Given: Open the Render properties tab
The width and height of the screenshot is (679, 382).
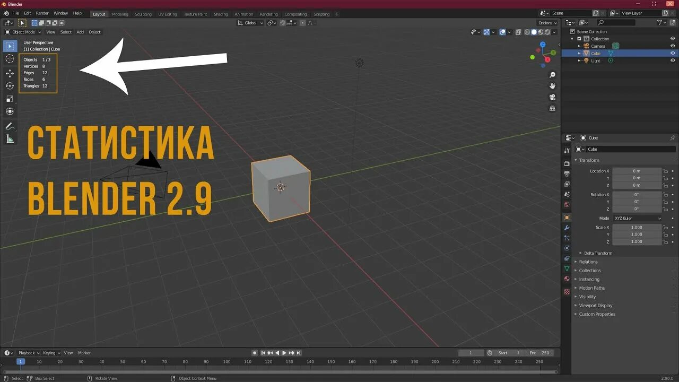Looking at the screenshot, I should 567,163.
